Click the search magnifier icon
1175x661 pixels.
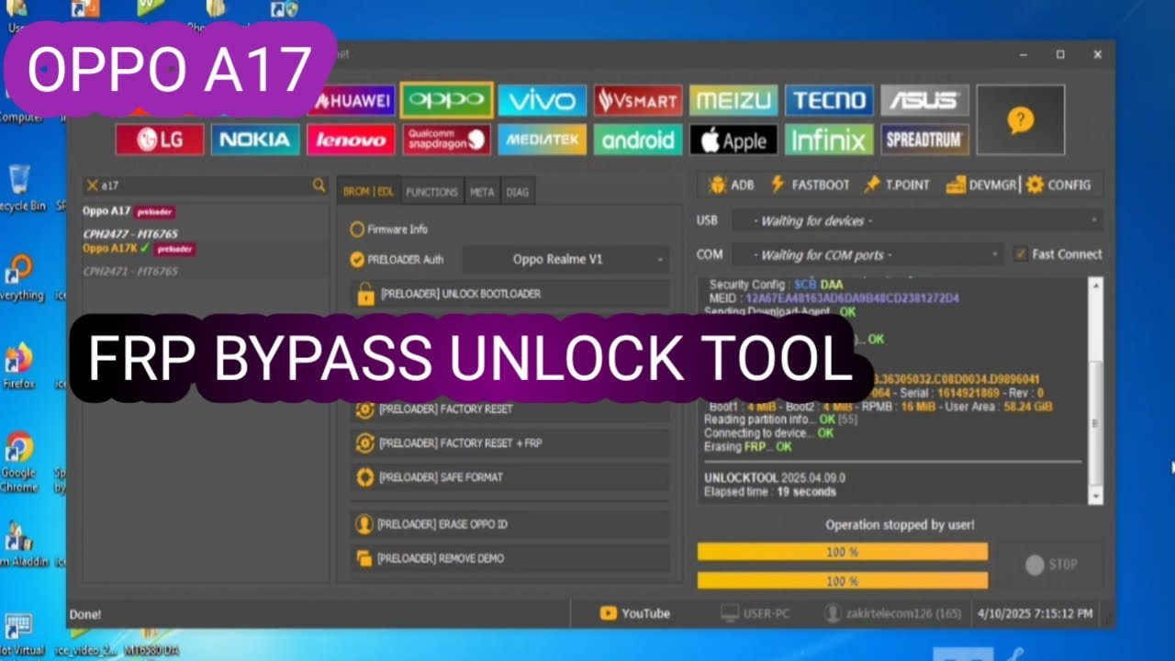point(319,185)
